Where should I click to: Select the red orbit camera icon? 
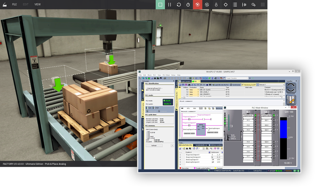click(x=198, y=5)
